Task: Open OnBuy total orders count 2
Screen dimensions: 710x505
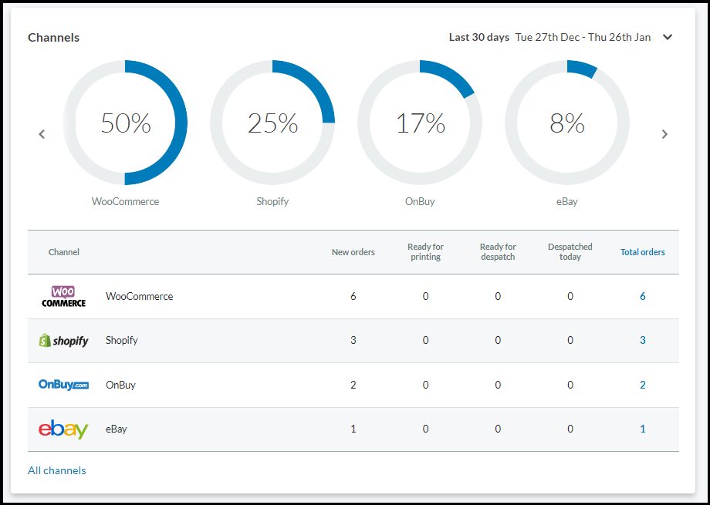Action: [x=643, y=385]
